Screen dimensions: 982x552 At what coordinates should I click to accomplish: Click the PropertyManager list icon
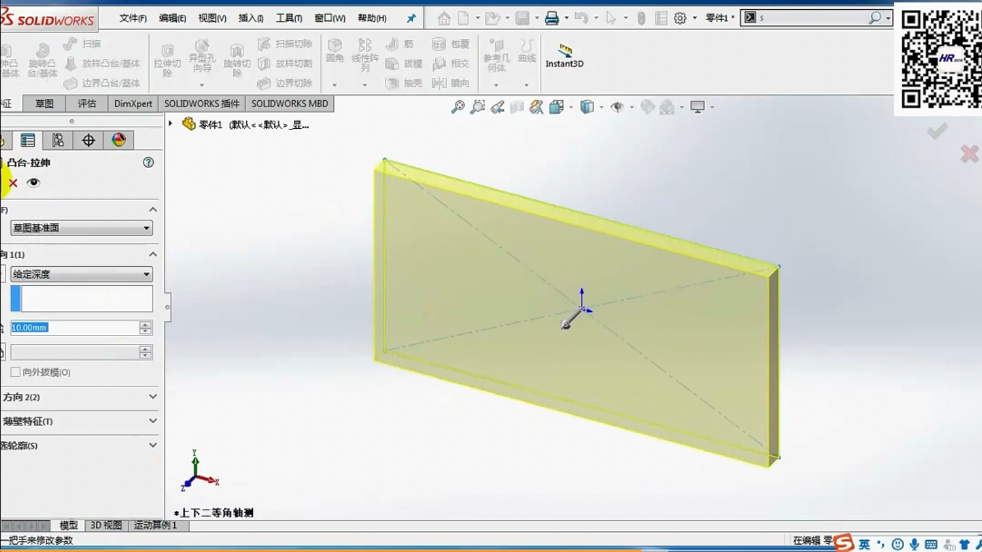click(28, 140)
